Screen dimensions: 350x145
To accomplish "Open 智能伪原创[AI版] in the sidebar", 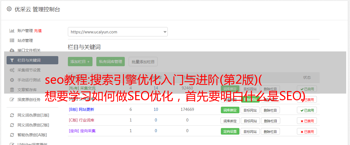I will 32,135.
